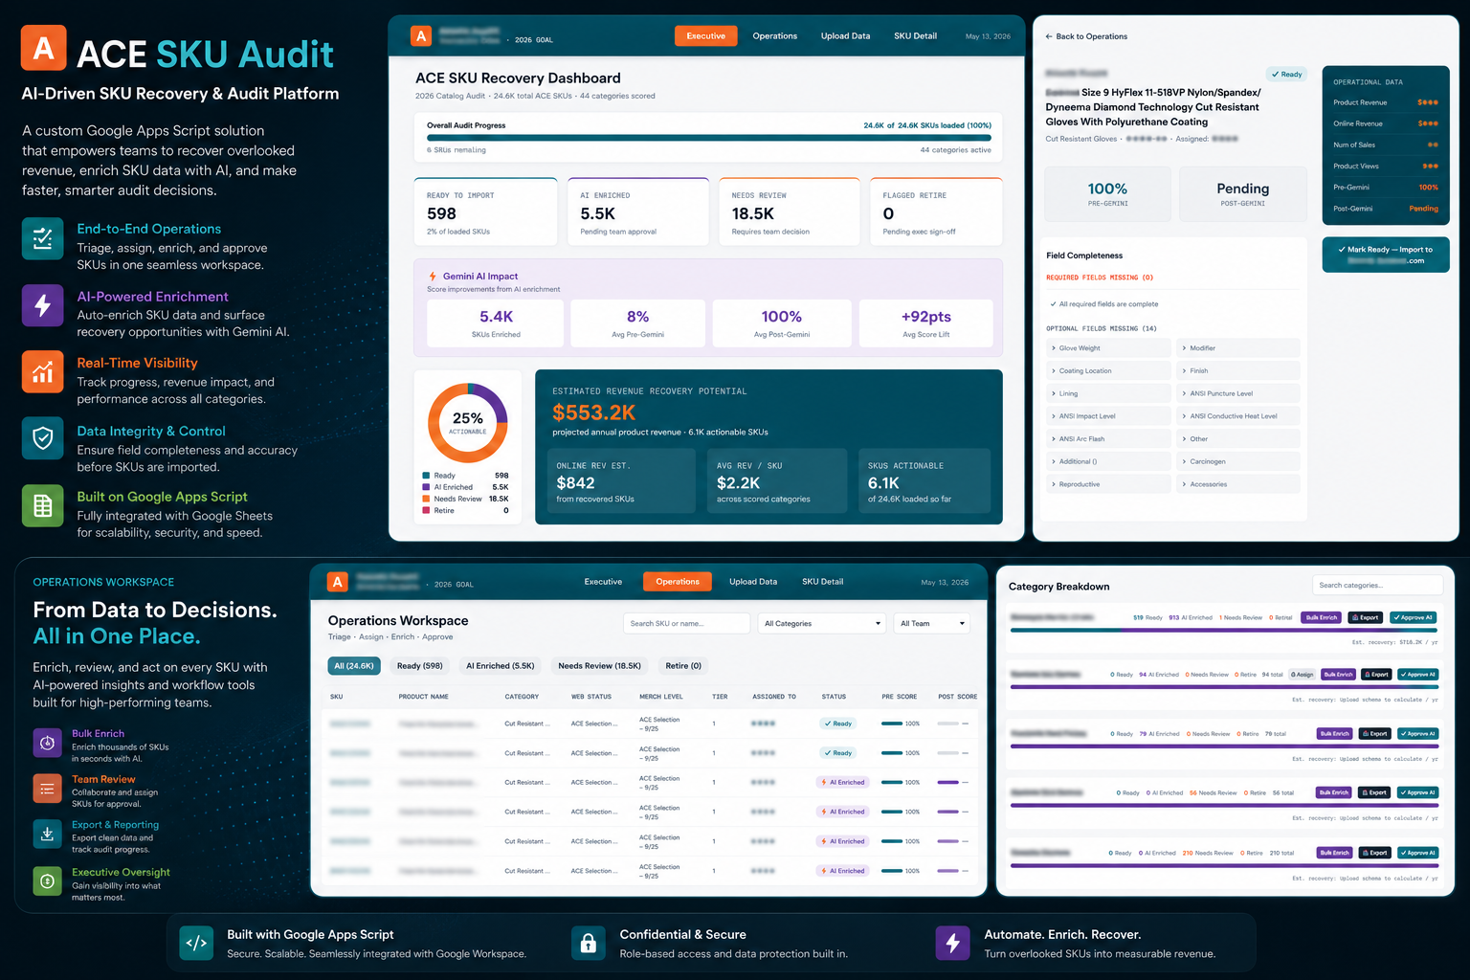Open Upload Data tab in Recovery Dashboard header
The width and height of the screenshot is (1470, 980).
click(x=846, y=36)
